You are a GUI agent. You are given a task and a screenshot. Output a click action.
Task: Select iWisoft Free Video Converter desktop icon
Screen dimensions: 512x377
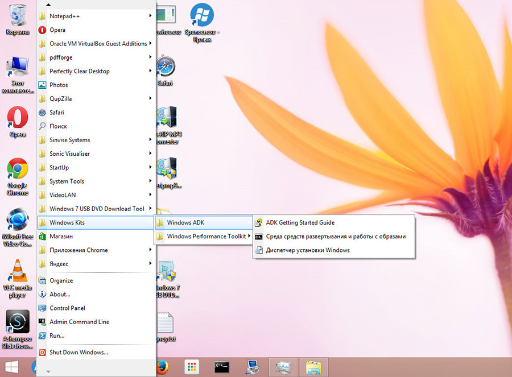coord(18,227)
